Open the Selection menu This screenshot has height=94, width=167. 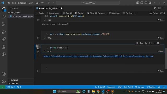click(x=22, y=3)
